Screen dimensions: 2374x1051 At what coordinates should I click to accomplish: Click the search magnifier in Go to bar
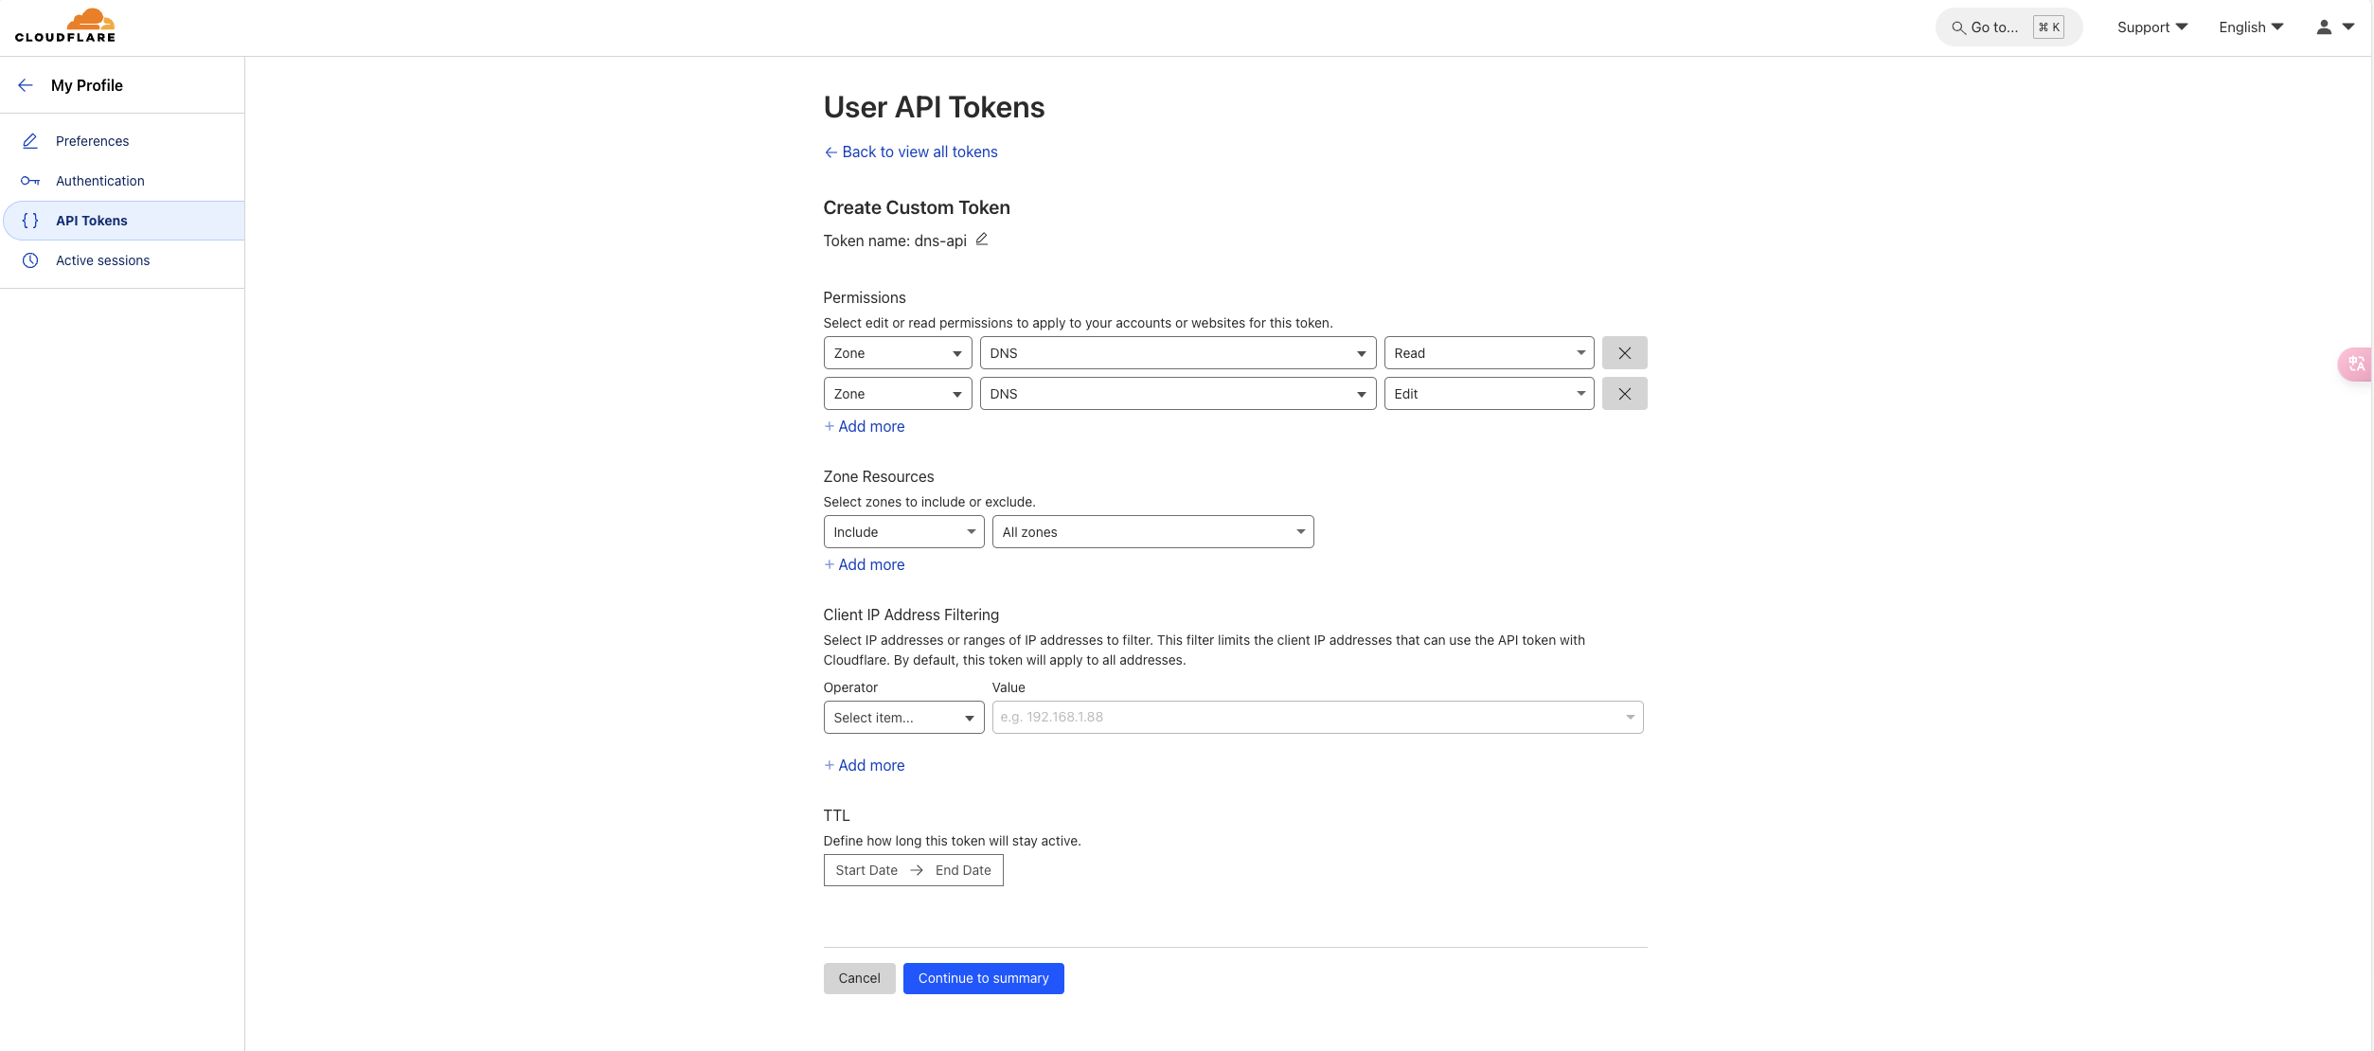(x=1957, y=27)
